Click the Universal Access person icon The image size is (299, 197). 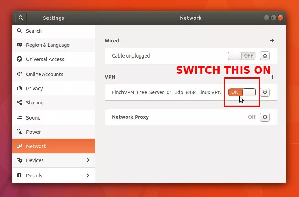pyautogui.click(x=19, y=59)
